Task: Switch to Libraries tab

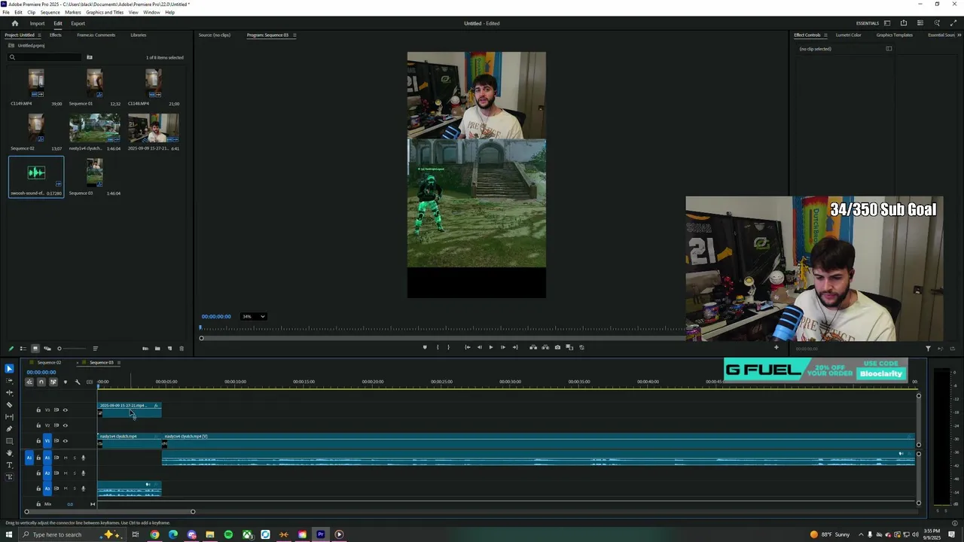Action: [x=139, y=35]
